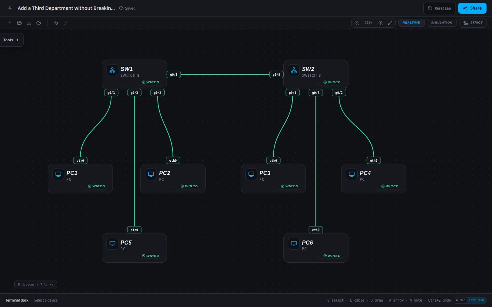Click the eth0 port on PC2
Screen dimensions: 492x307
point(173,161)
